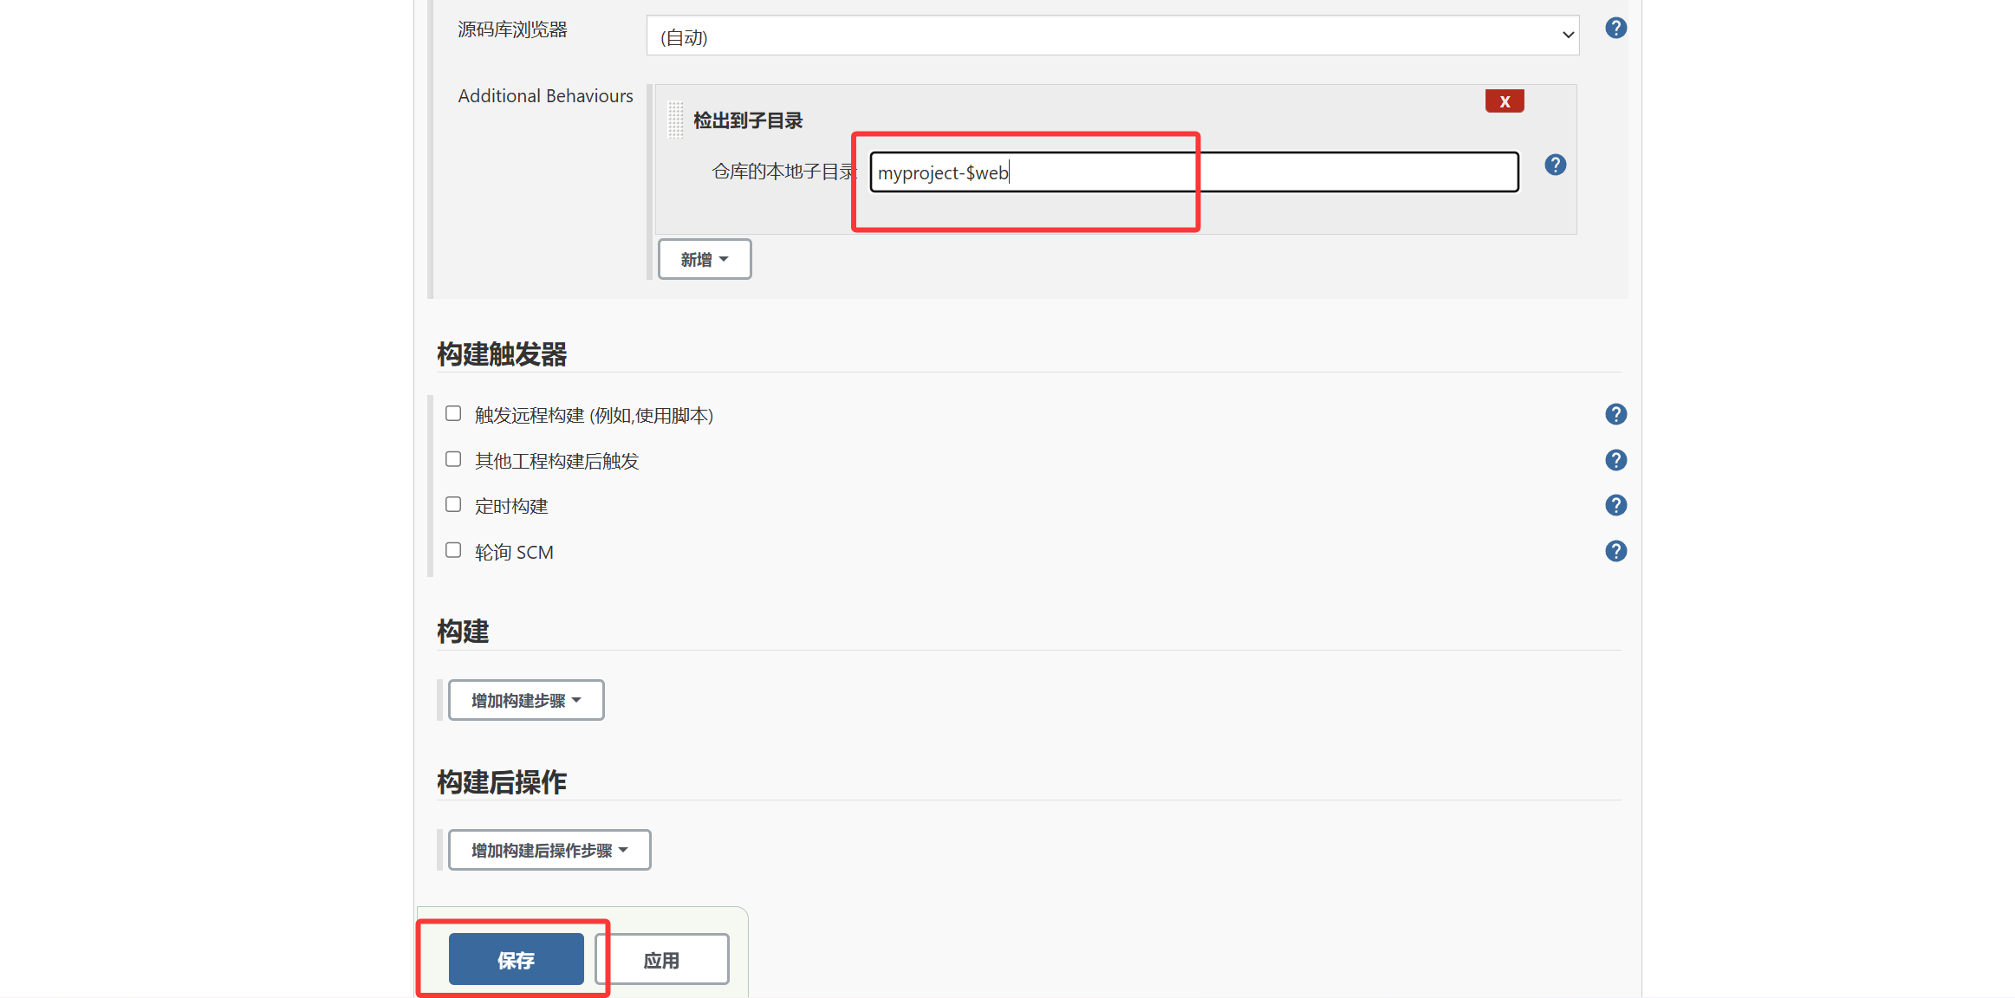Open the 增加构建后操作步骤 dropdown
The width and height of the screenshot is (2015, 998).
point(549,850)
